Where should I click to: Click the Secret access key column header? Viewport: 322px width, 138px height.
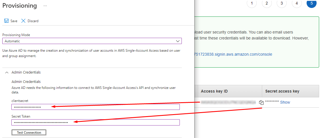[282, 91]
